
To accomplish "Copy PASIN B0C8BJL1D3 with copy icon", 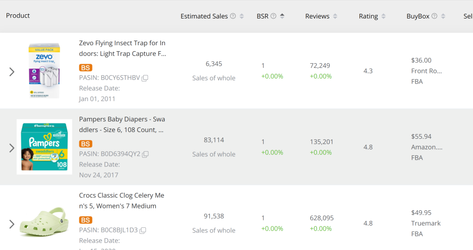I will (x=143, y=230).
